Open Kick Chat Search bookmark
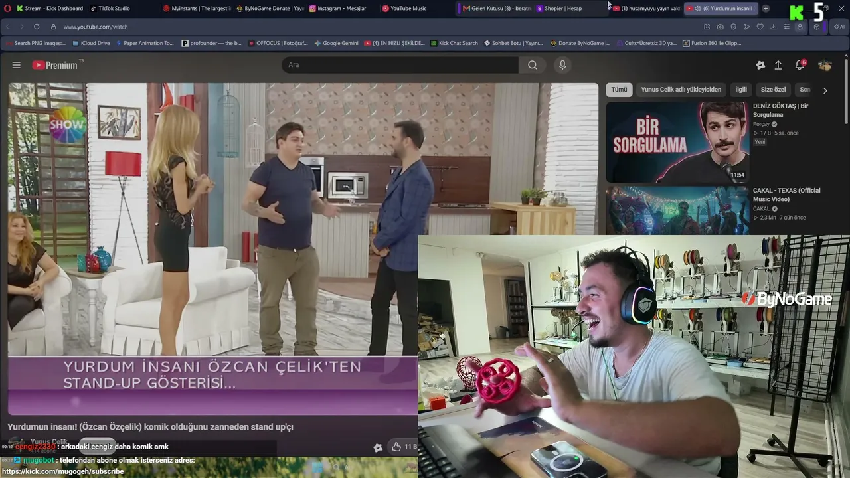The width and height of the screenshot is (850, 478). tap(454, 43)
